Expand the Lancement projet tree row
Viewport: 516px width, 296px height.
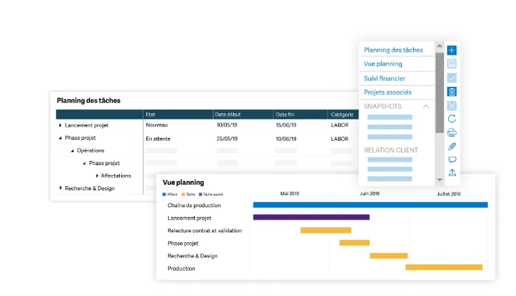[x=60, y=125]
